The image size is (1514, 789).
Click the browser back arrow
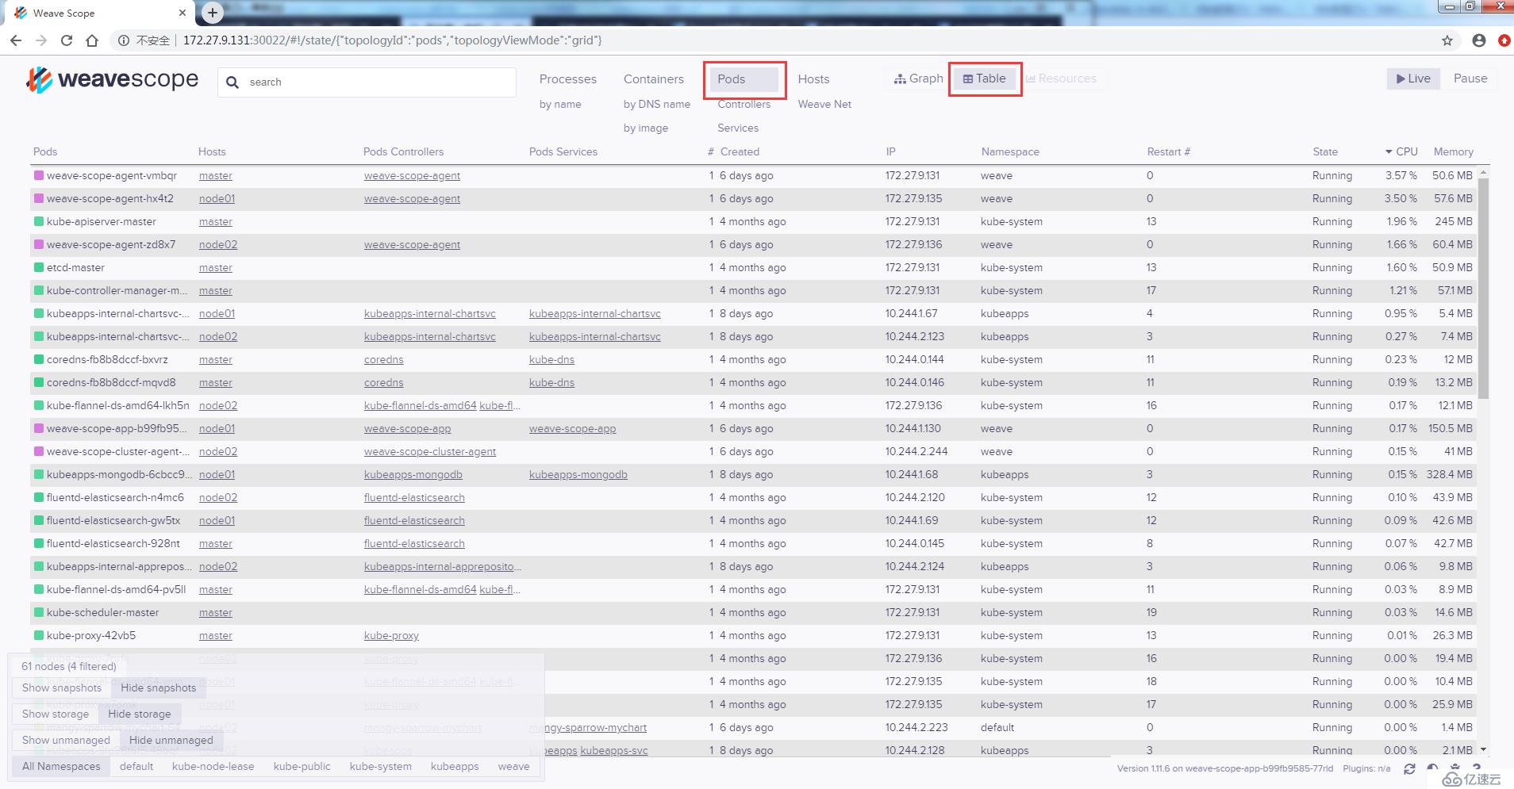(x=16, y=40)
